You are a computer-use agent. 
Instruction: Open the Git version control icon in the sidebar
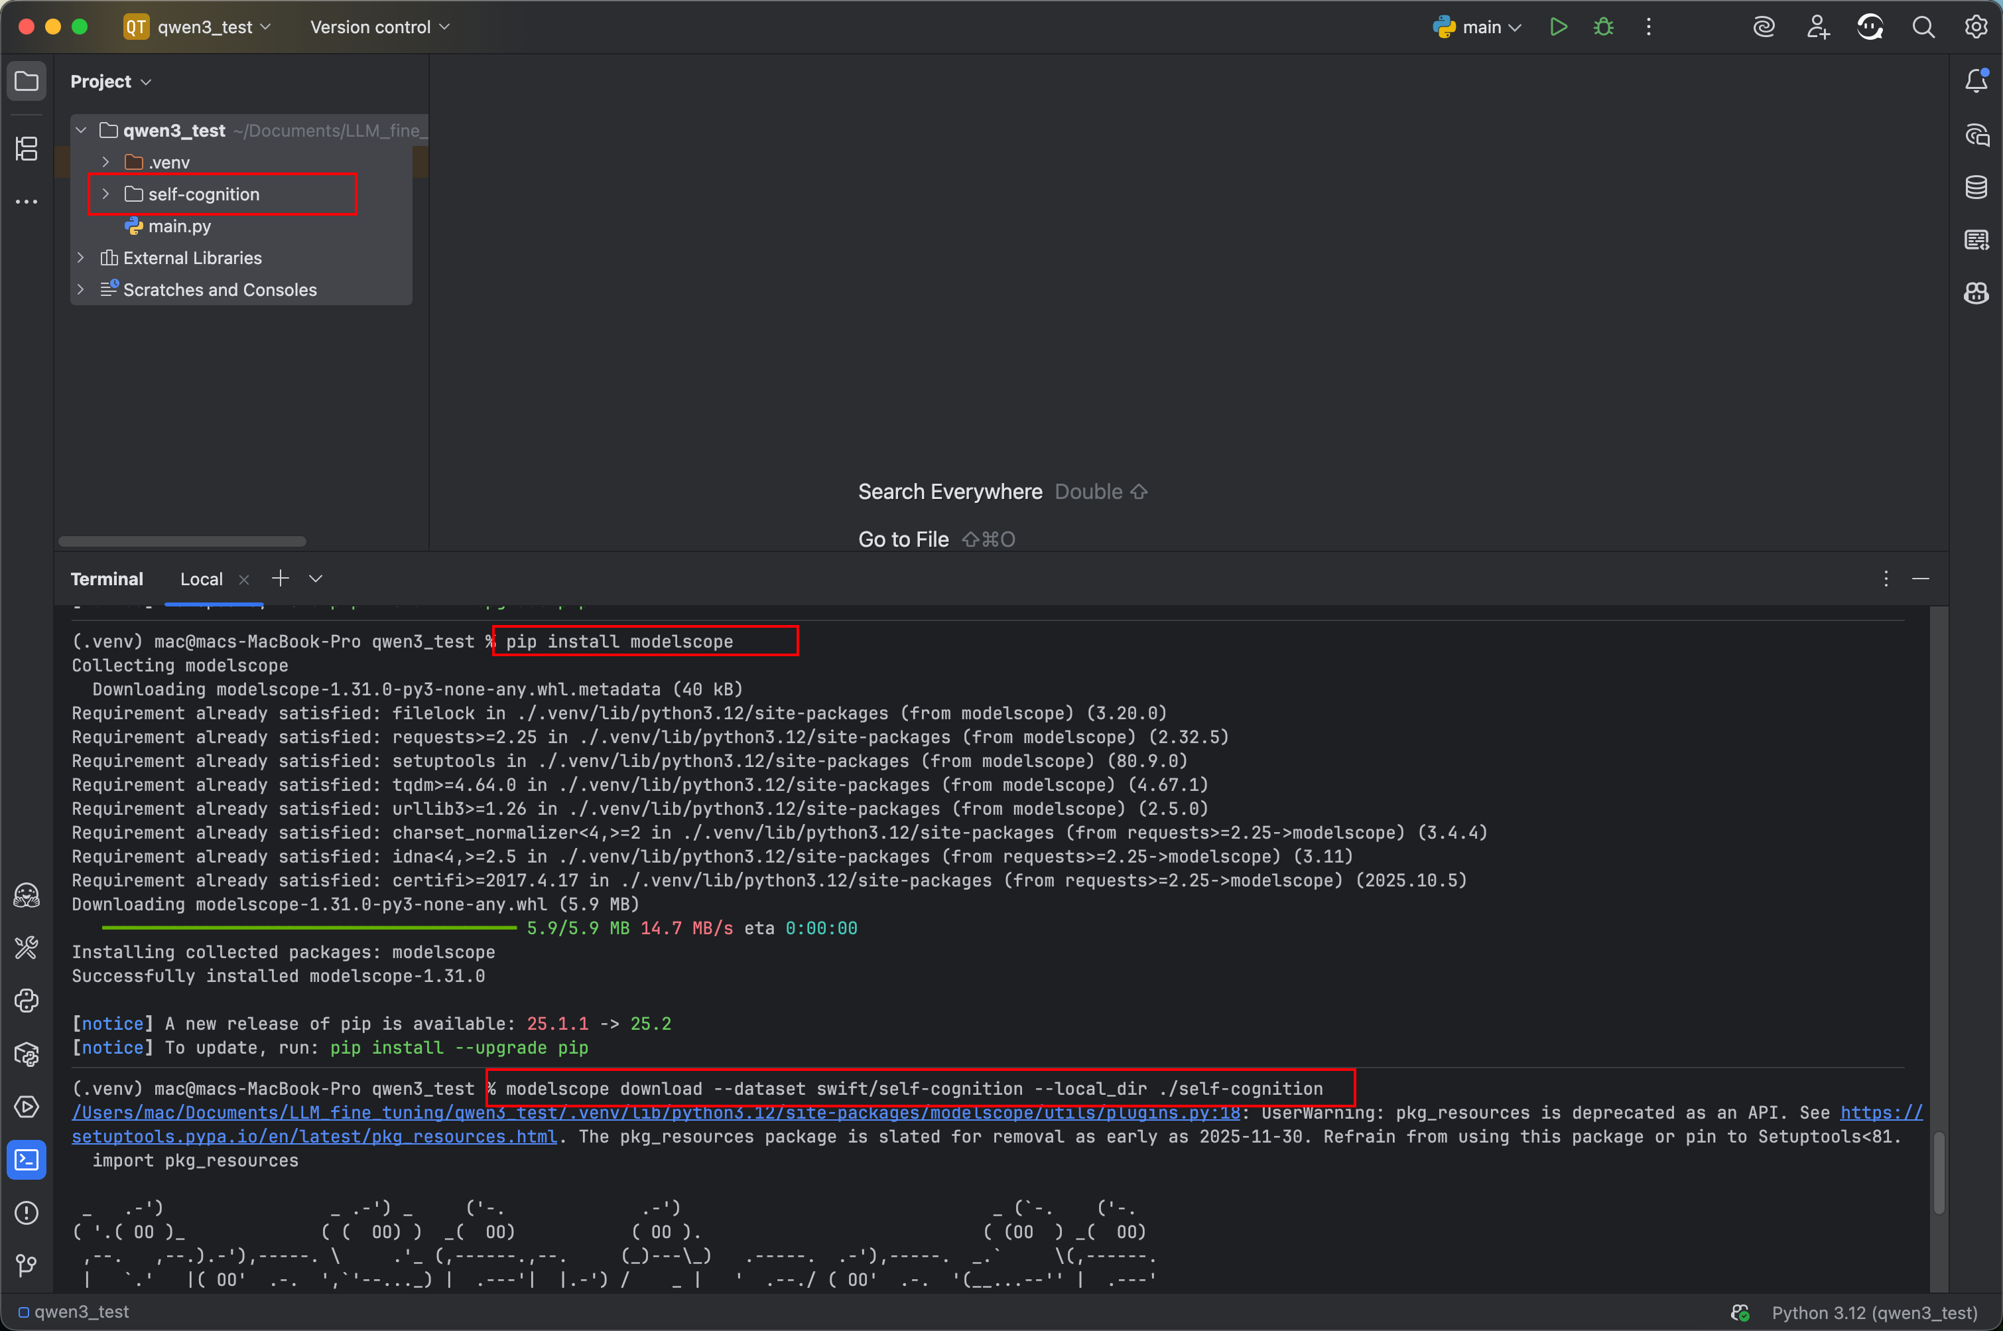coord(27,1265)
